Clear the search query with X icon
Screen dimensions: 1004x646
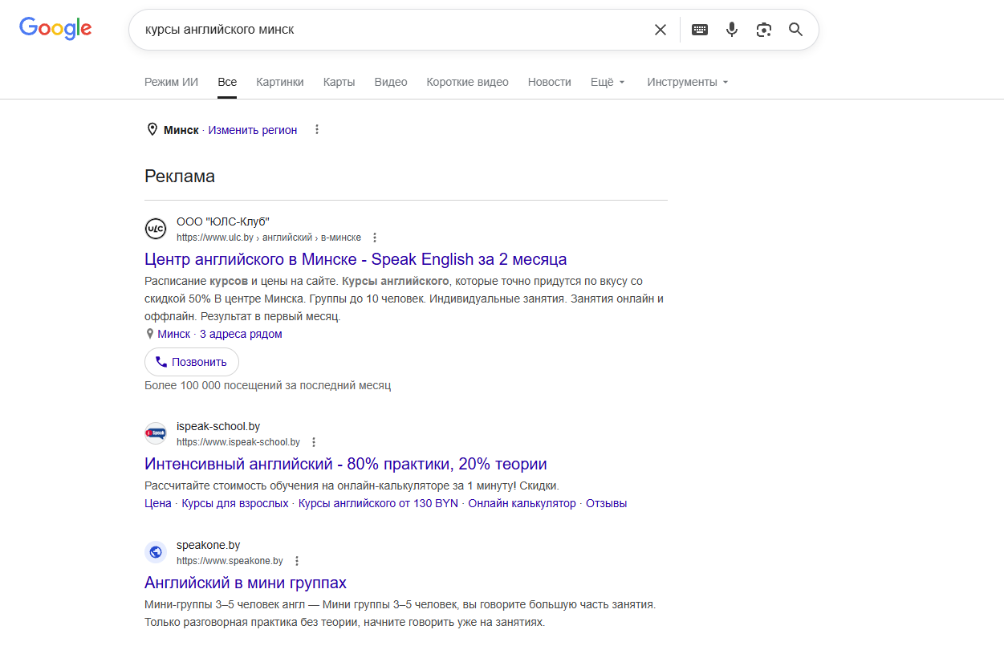[661, 30]
